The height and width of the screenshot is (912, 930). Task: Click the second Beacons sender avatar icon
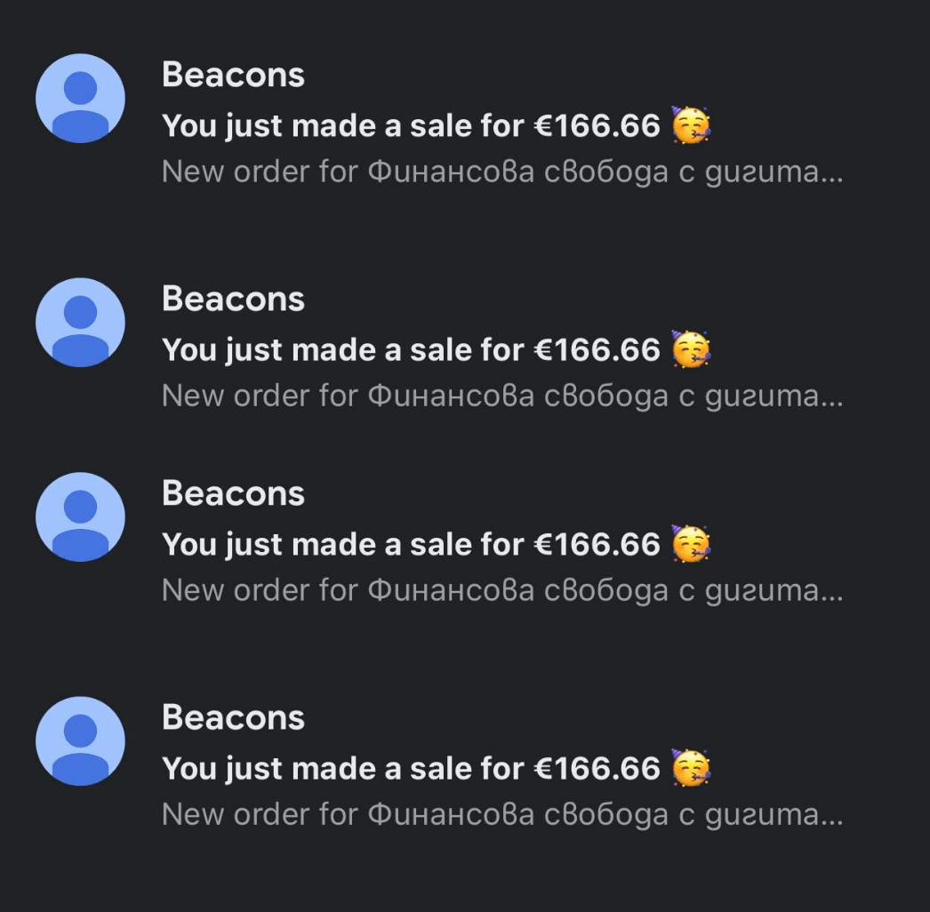pos(80,323)
